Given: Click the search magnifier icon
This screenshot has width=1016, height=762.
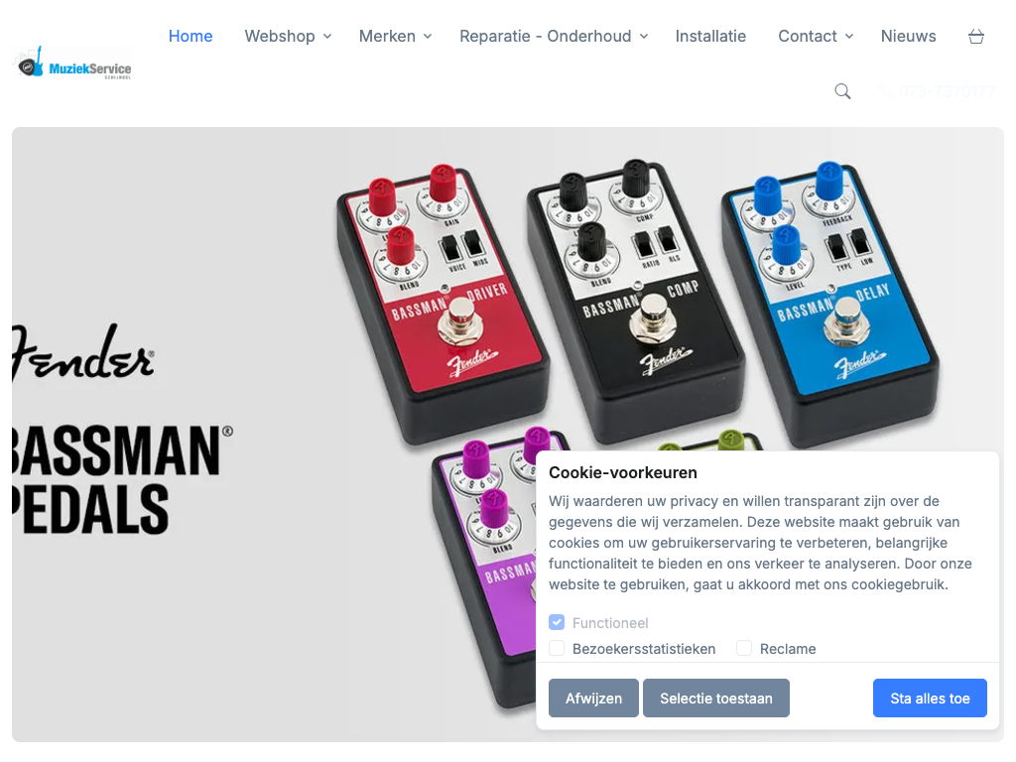Looking at the screenshot, I should point(842,91).
